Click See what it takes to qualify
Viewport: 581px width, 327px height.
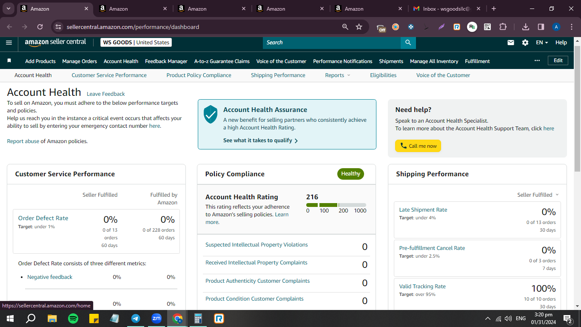(x=260, y=141)
